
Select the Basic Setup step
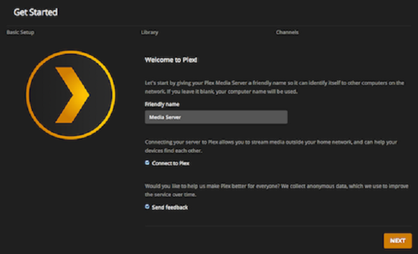20,32
